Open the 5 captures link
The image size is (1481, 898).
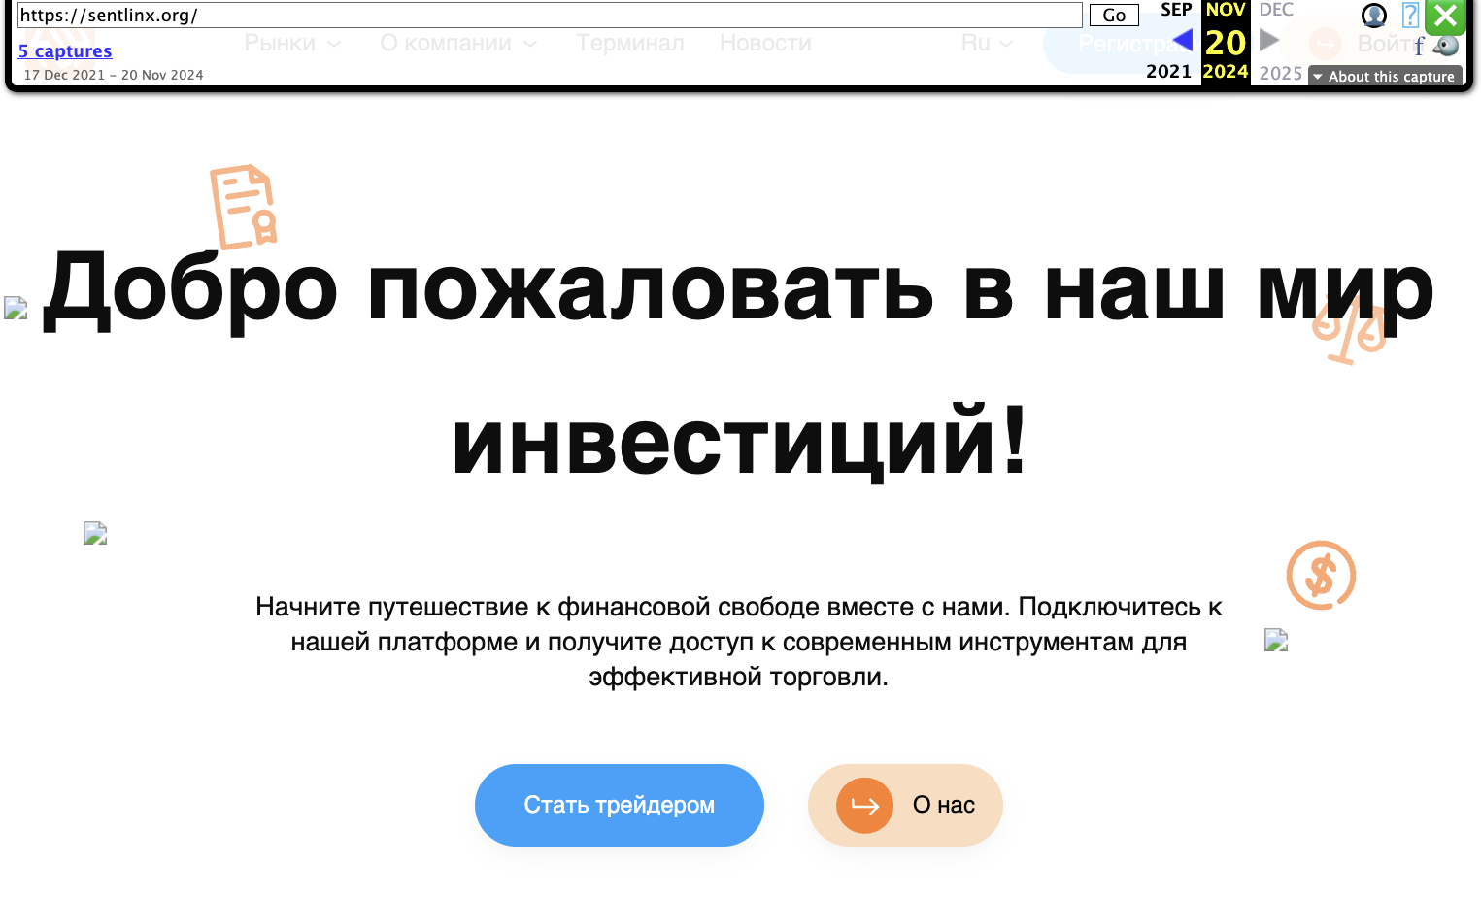(65, 50)
